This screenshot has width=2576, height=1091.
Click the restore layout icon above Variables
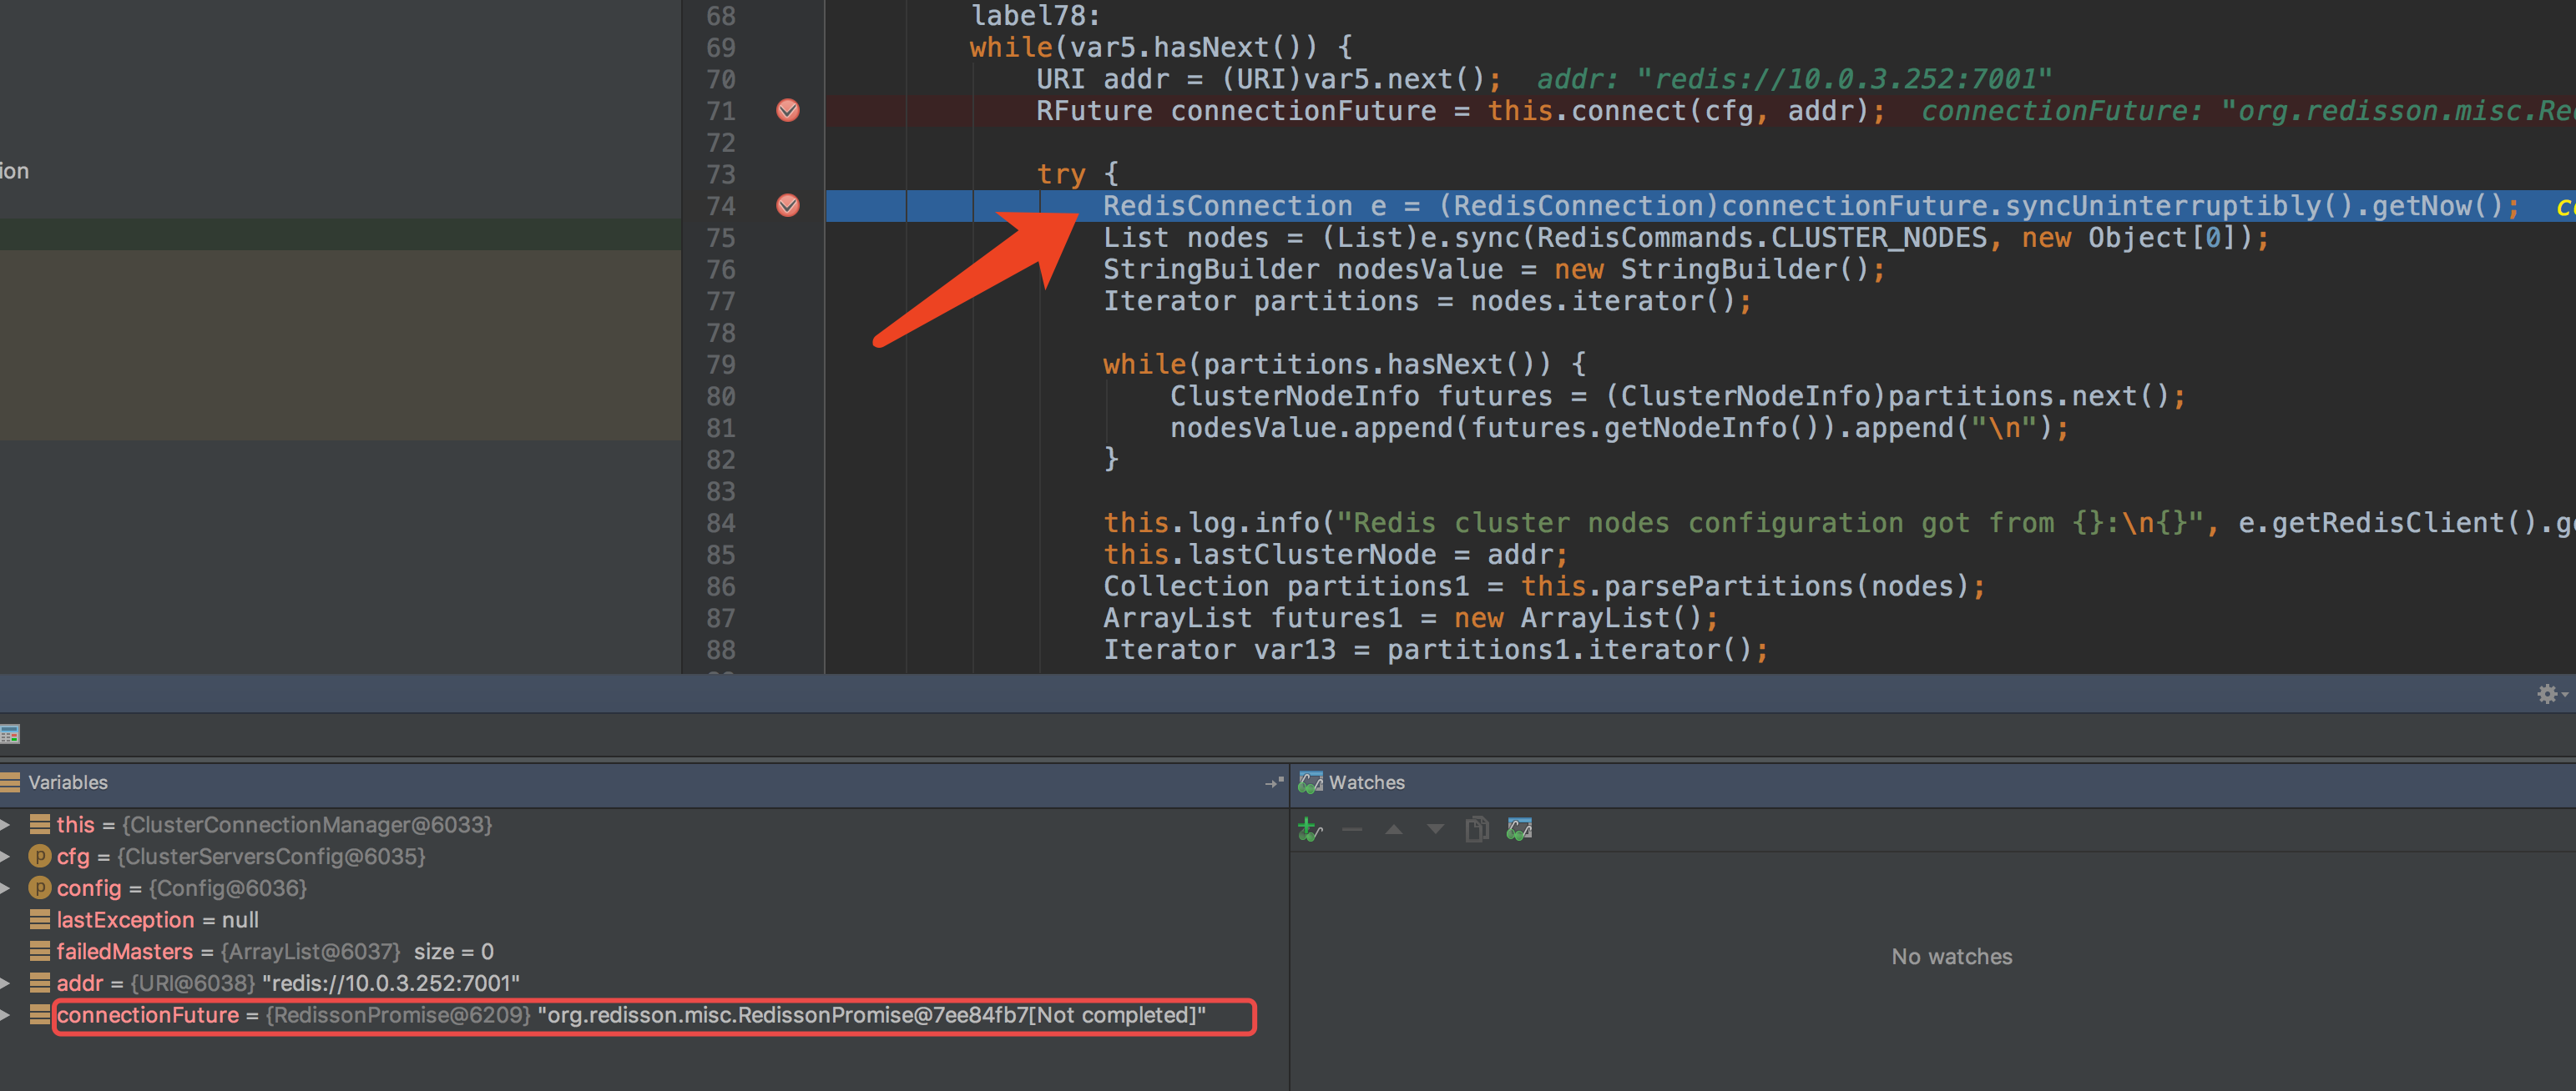pos(10,734)
